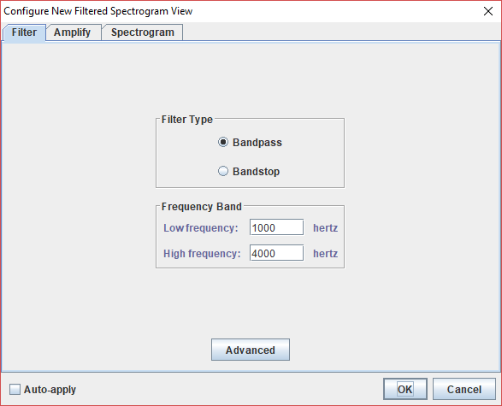Click the Frequency Band group title
This screenshot has height=406, width=502.
(x=201, y=207)
